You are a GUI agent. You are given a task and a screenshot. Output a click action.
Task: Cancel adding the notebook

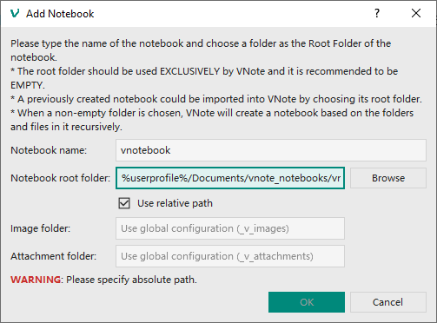pos(388,302)
